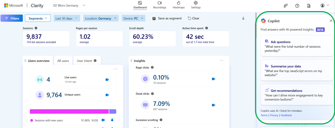
Task: Click the share/team members icon in header
Action: 286,6
